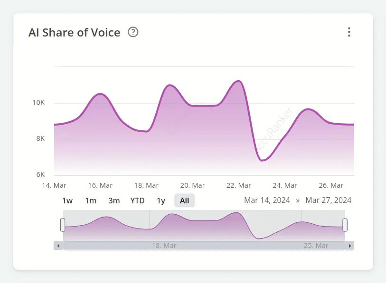This screenshot has height=283, width=386.
Task: Click the right arrow on the range scrollbar
Action: click(350, 246)
